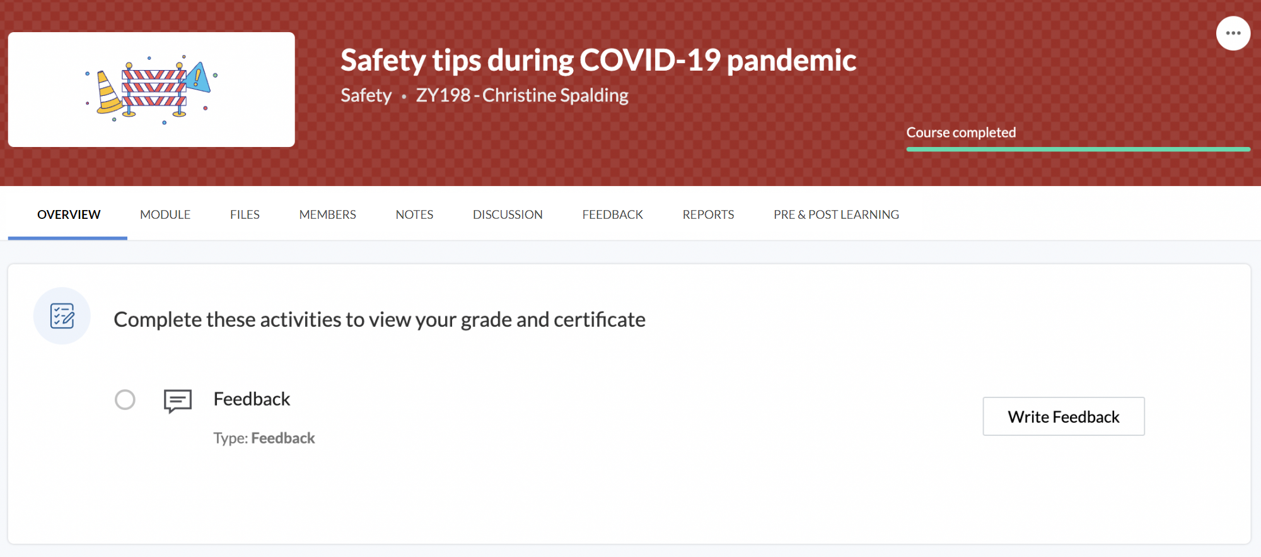This screenshot has width=1261, height=557.
Task: Open the FILES tab
Action: point(245,214)
